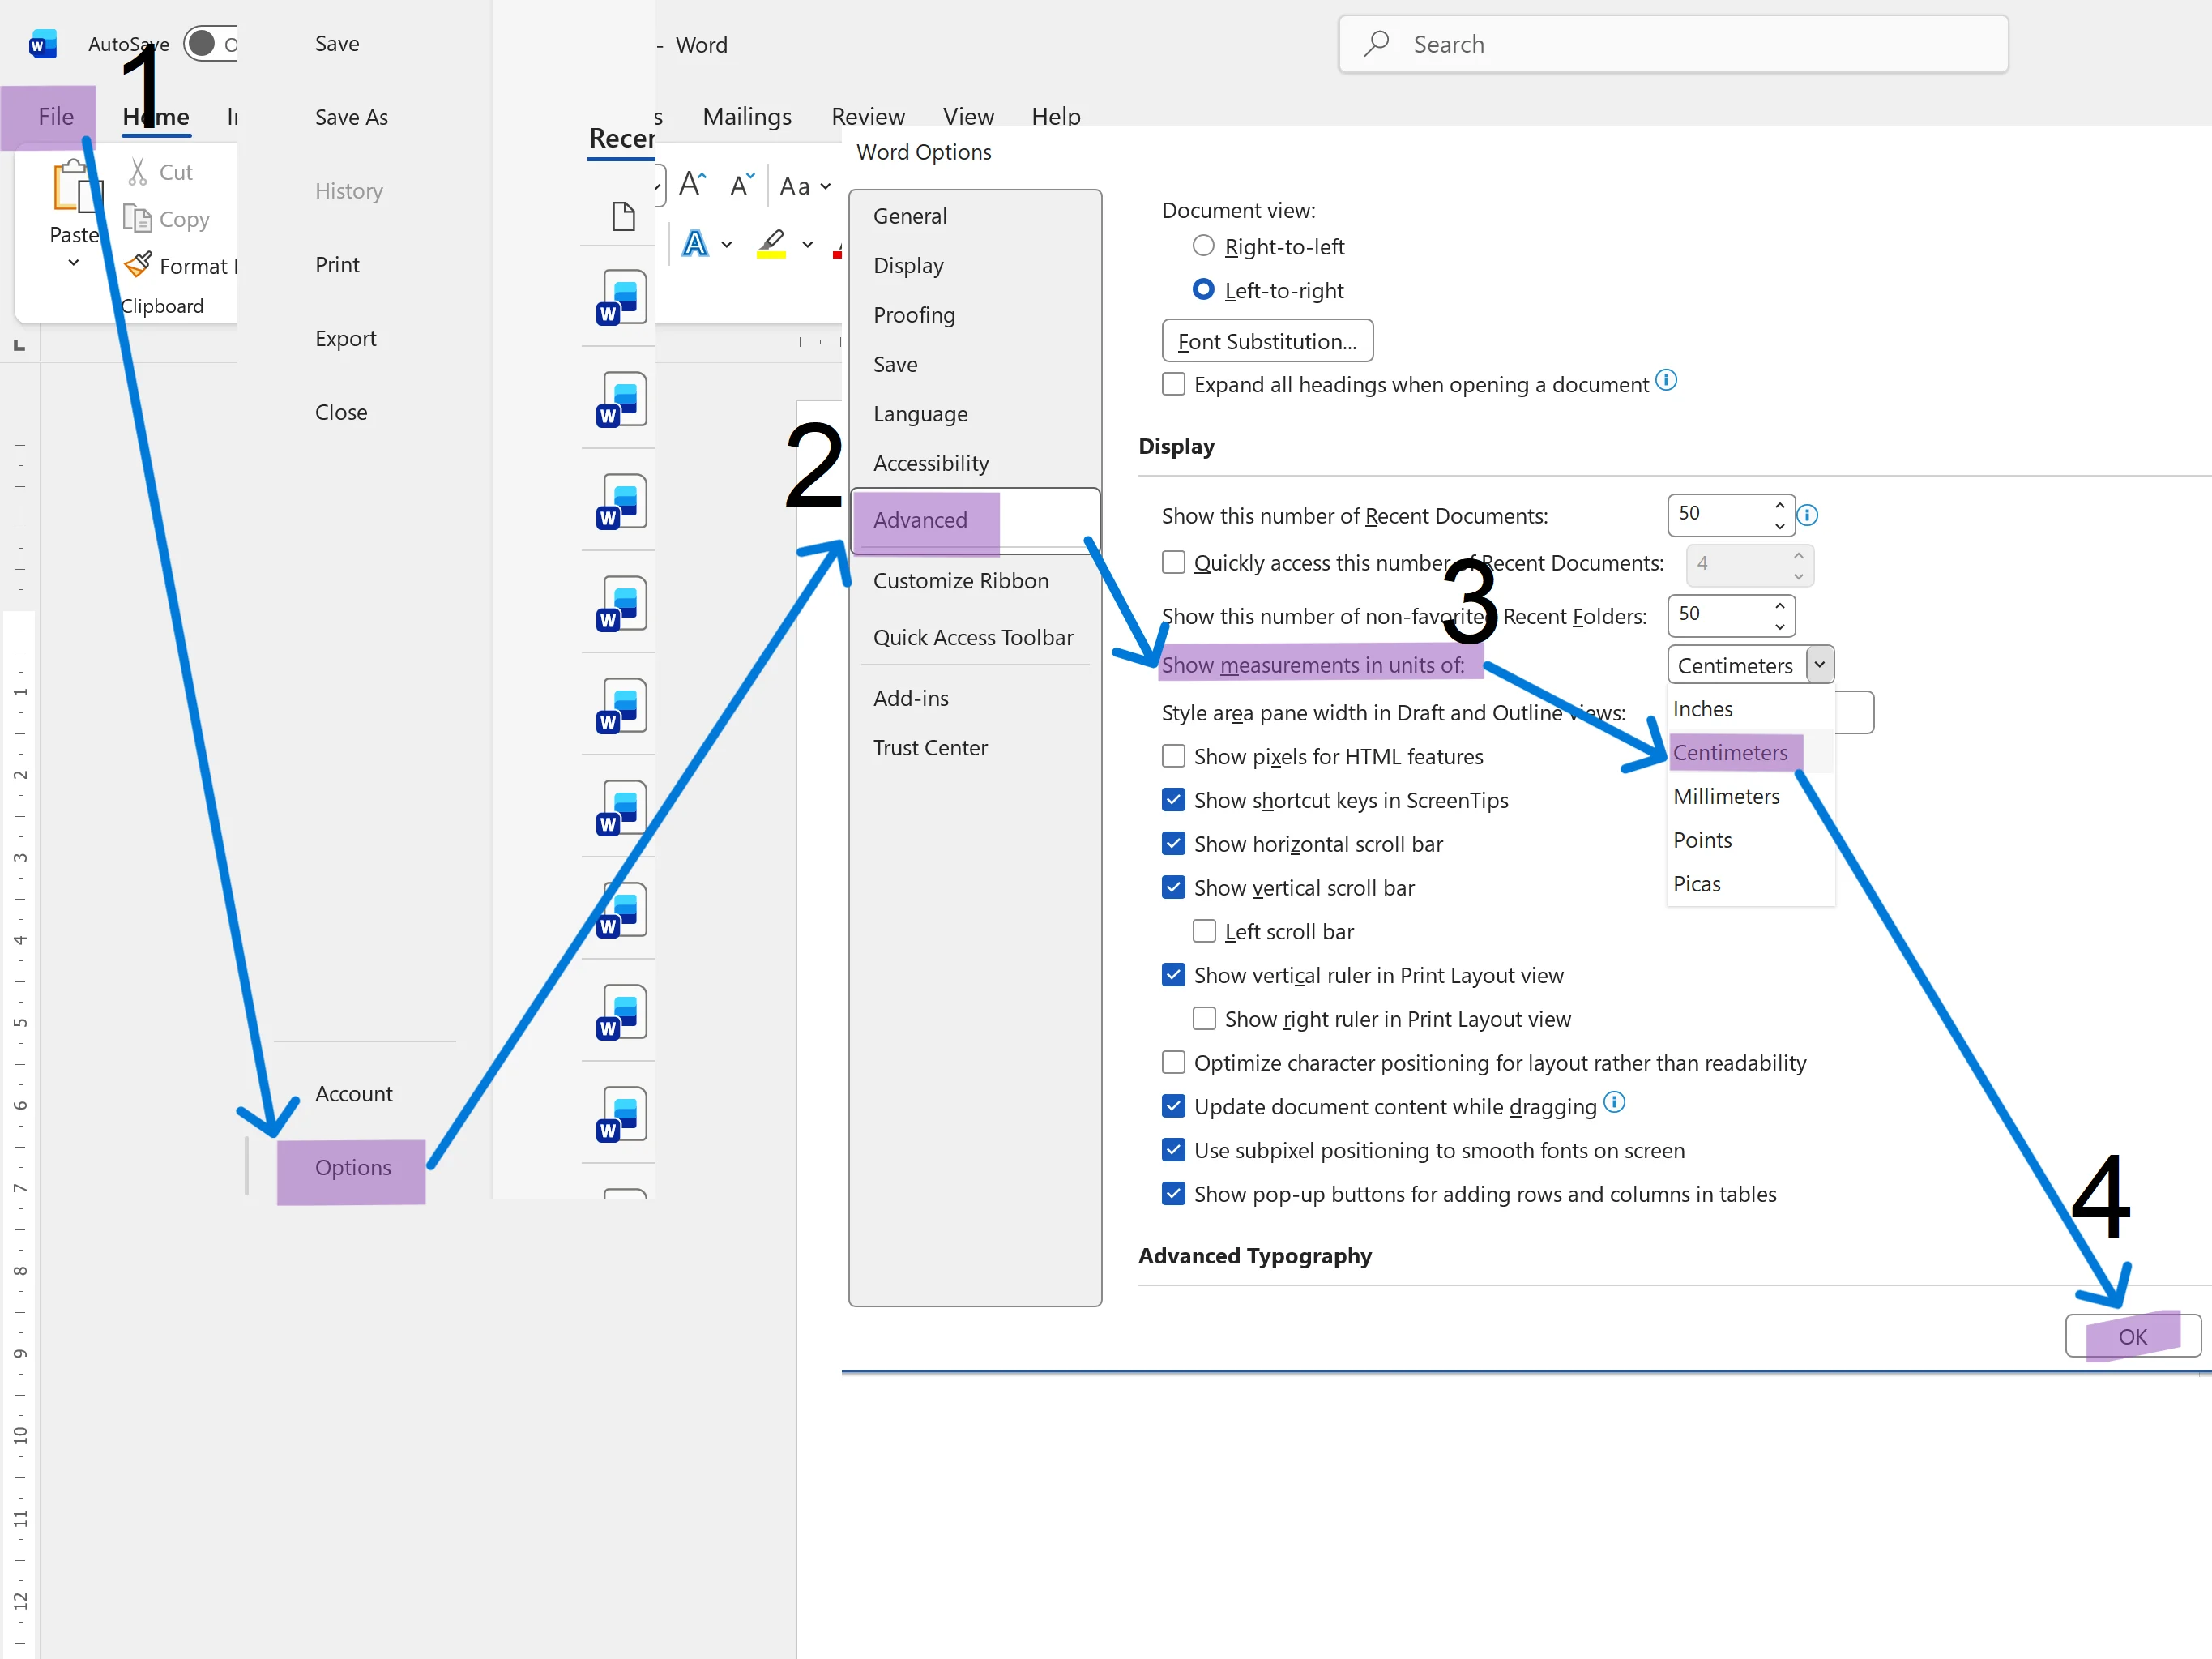Screen dimensions: 2212x1659
Task: Click the blank document icon under Recent
Action: pos(623,216)
